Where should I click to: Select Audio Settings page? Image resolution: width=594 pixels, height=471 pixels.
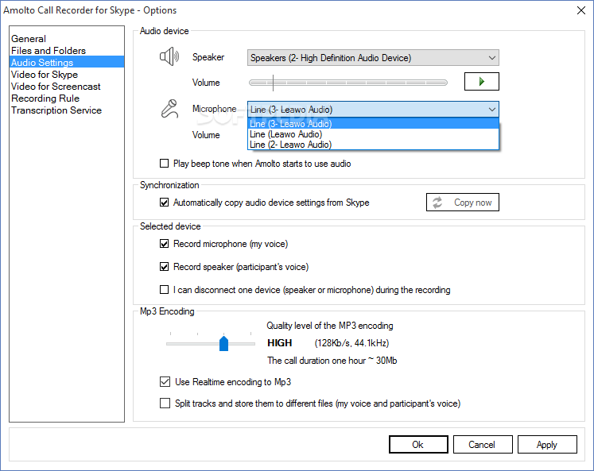[67, 63]
